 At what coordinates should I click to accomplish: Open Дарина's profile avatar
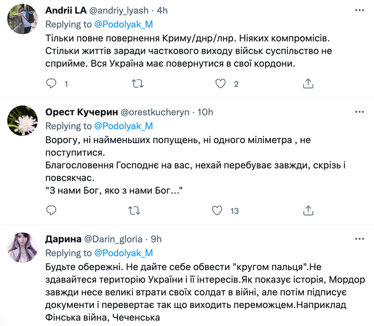[x=23, y=247]
